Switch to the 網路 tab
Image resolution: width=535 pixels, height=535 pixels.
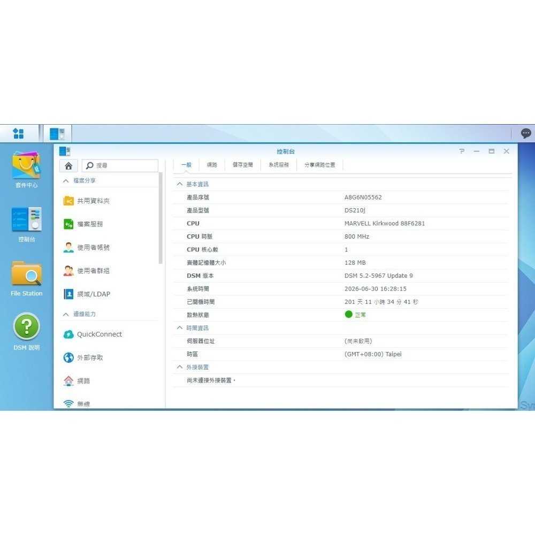(x=212, y=165)
